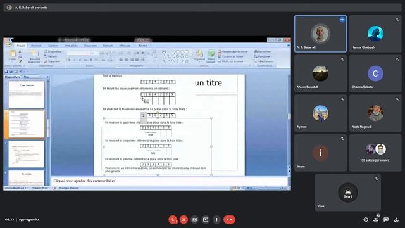This screenshot has height=228, width=405.
Task: Open the activities icon at bottom right
Action: click(x=396, y=220)
